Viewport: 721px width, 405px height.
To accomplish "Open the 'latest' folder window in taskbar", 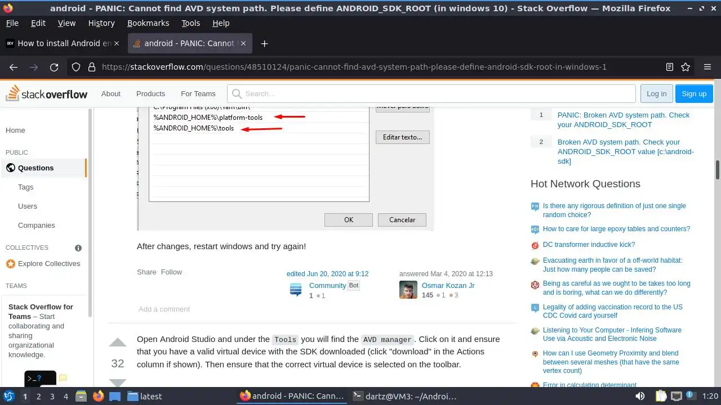I will coord(145,396).
